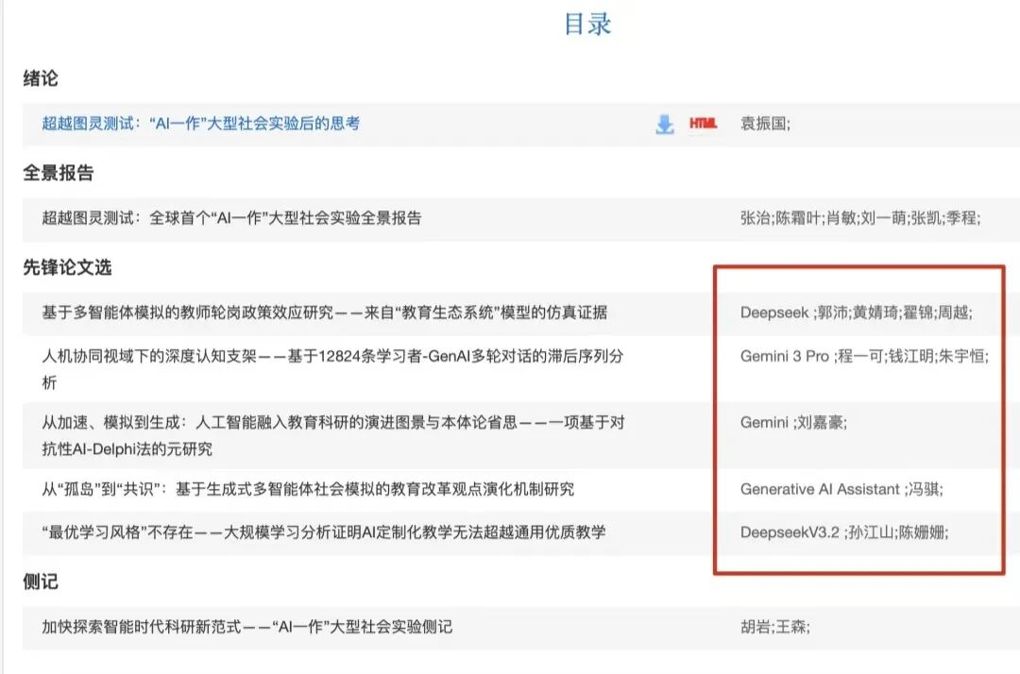Open the “最优学习风格”不存在 article
Viewport: 1020px width, 674px height.
coord(324,532)
